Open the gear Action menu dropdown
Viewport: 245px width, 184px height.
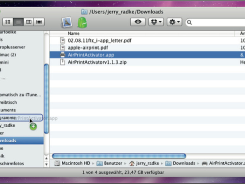174,22
